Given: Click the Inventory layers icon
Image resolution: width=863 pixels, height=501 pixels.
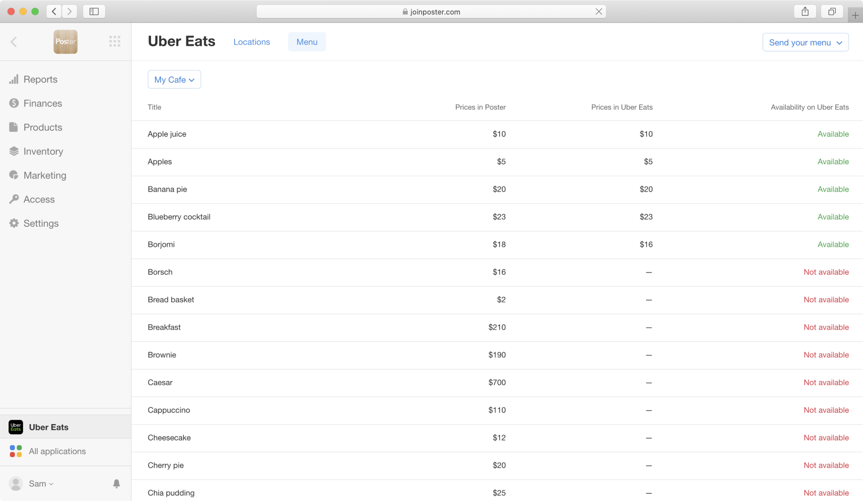Looking at the screenshot, I should coord(14,151).
